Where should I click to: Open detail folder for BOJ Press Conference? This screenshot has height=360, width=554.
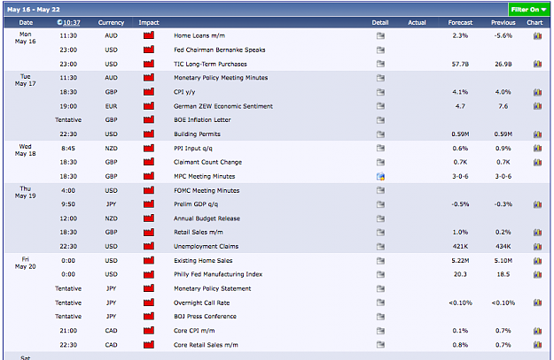click(380, 317)
